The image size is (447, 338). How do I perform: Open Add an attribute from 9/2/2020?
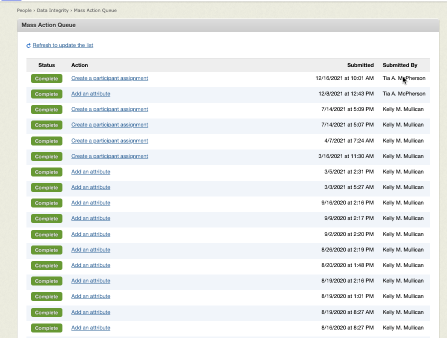tap(91, 234)
